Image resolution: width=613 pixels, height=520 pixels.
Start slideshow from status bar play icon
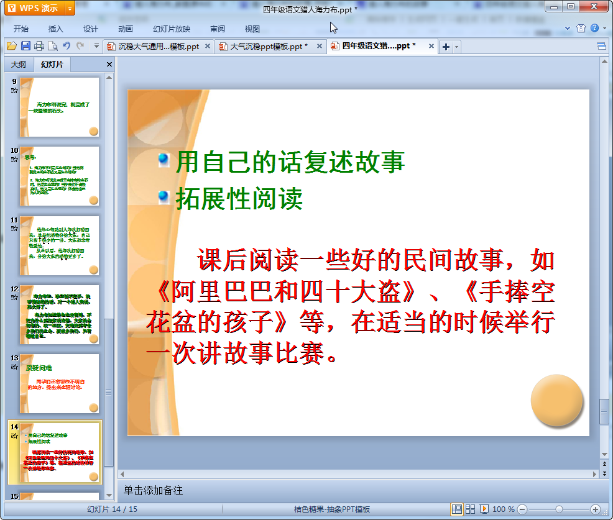484,509
